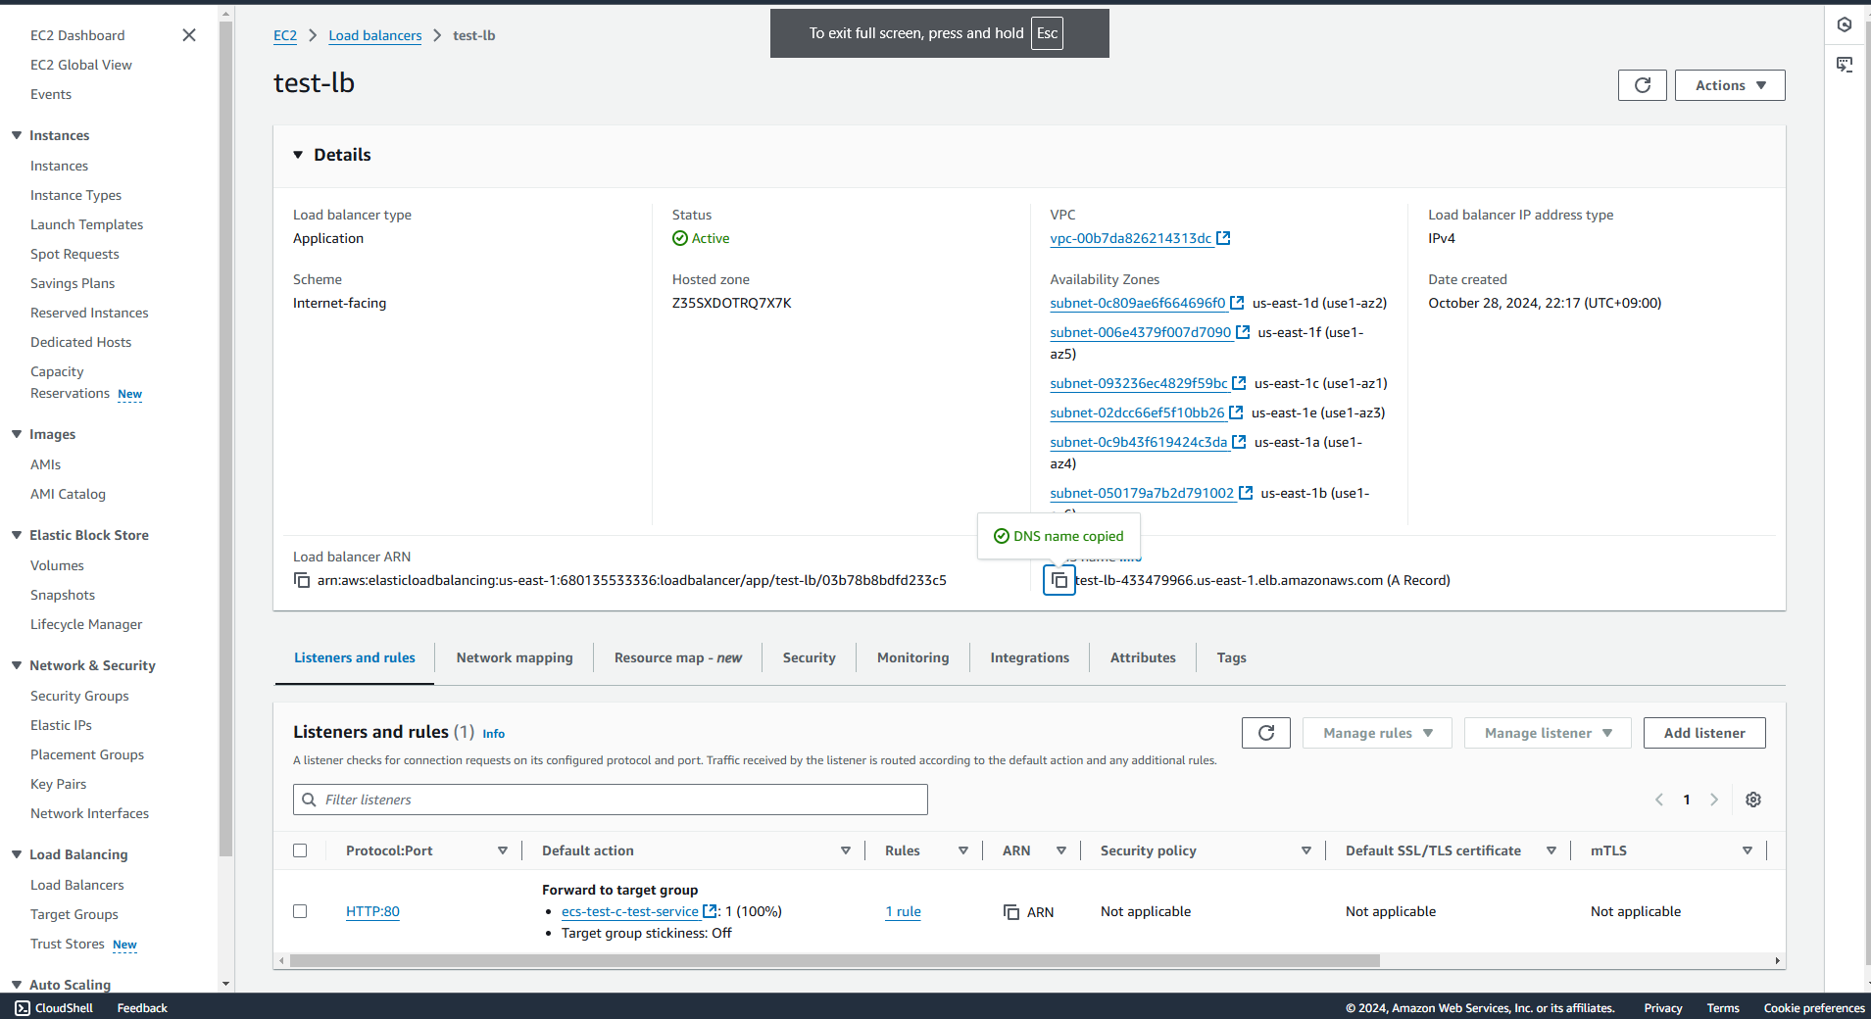
Task: Open VPC link external icon
Action: coord(1223,238)
